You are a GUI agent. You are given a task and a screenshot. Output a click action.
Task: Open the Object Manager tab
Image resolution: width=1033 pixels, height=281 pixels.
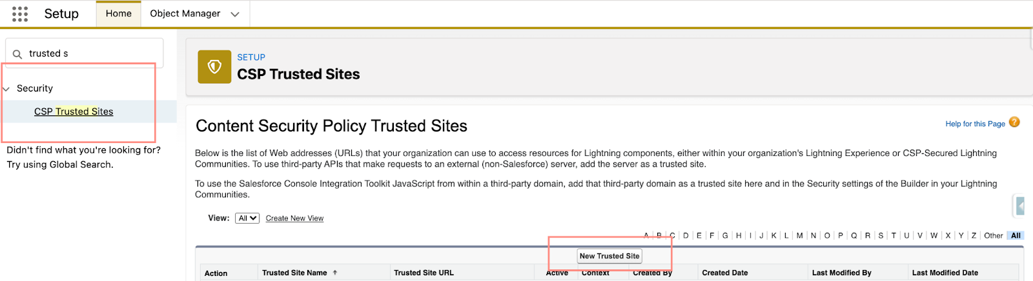[x=185, y=14]
